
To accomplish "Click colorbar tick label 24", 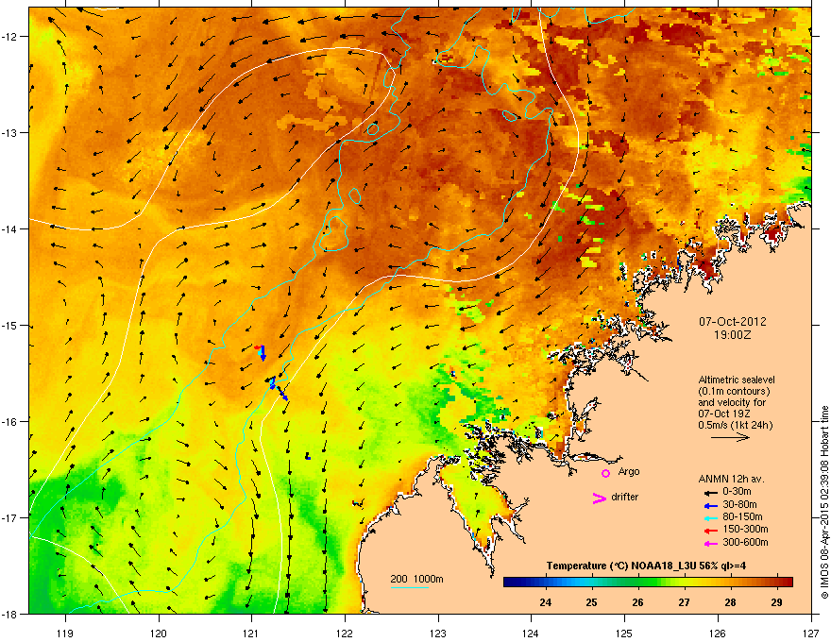I will coord(546,602).
